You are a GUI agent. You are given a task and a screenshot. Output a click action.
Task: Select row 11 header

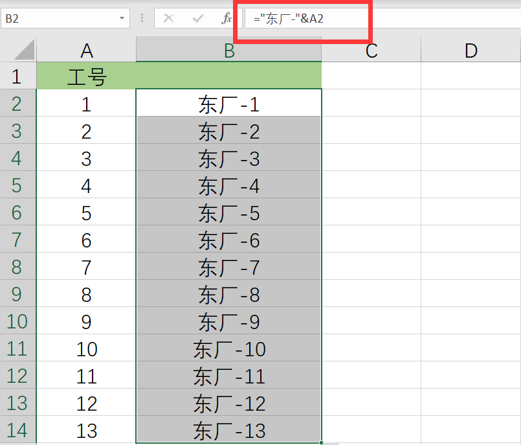[x=18, y=348]
